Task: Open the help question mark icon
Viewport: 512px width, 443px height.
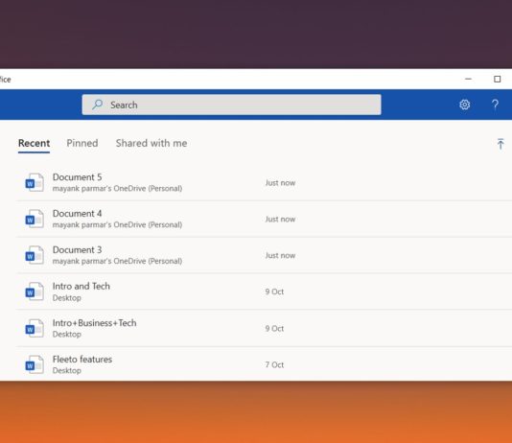Action: tap(495, 105)
